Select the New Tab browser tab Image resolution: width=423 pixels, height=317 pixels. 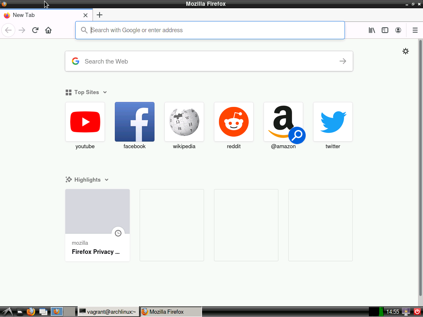pos(41,15)
